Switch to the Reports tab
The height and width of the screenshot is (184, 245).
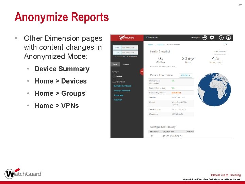point(126,64)
